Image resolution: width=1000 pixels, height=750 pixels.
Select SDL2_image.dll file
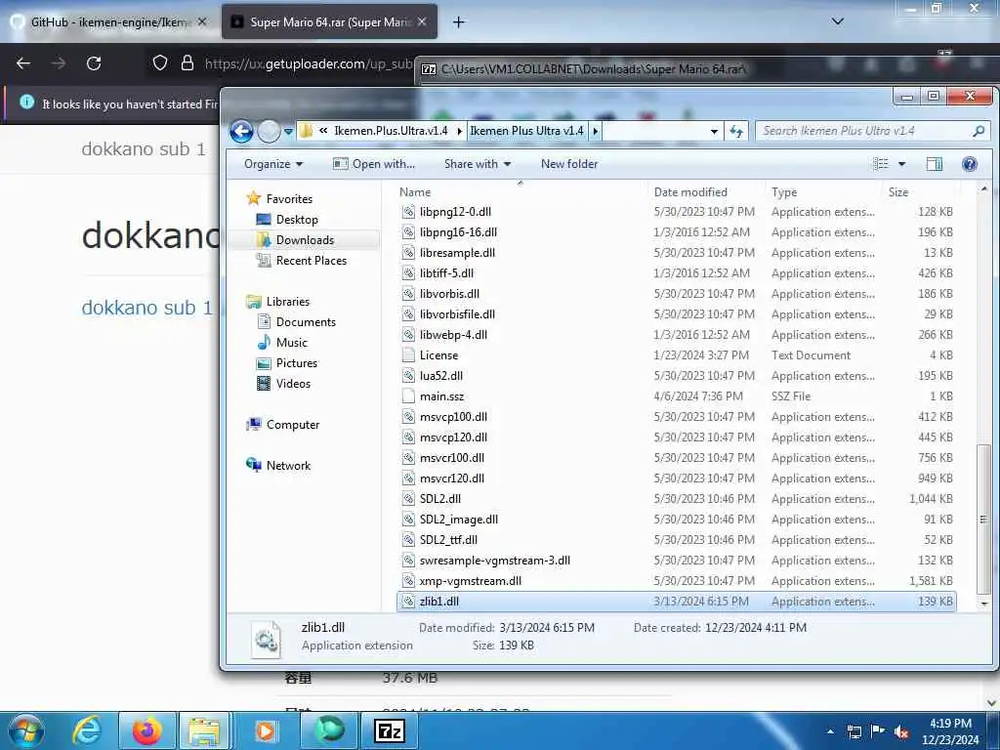click(459, 520)
